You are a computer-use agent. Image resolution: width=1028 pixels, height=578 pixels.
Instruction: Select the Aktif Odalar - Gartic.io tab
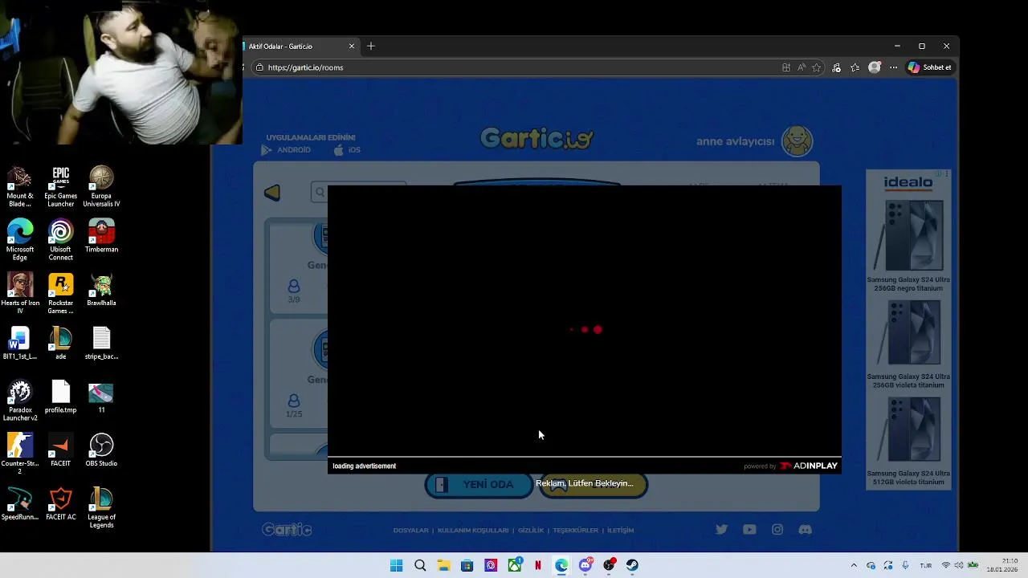(x=297, y=46)
